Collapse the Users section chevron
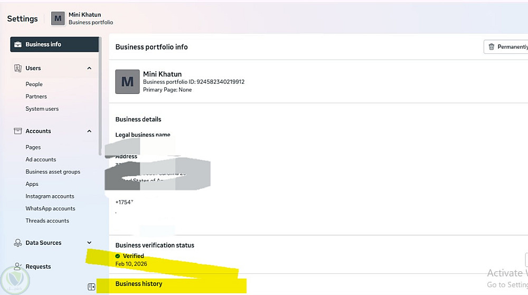The height and width of the screenshot is (295, 528). click(x=89, y=68)
